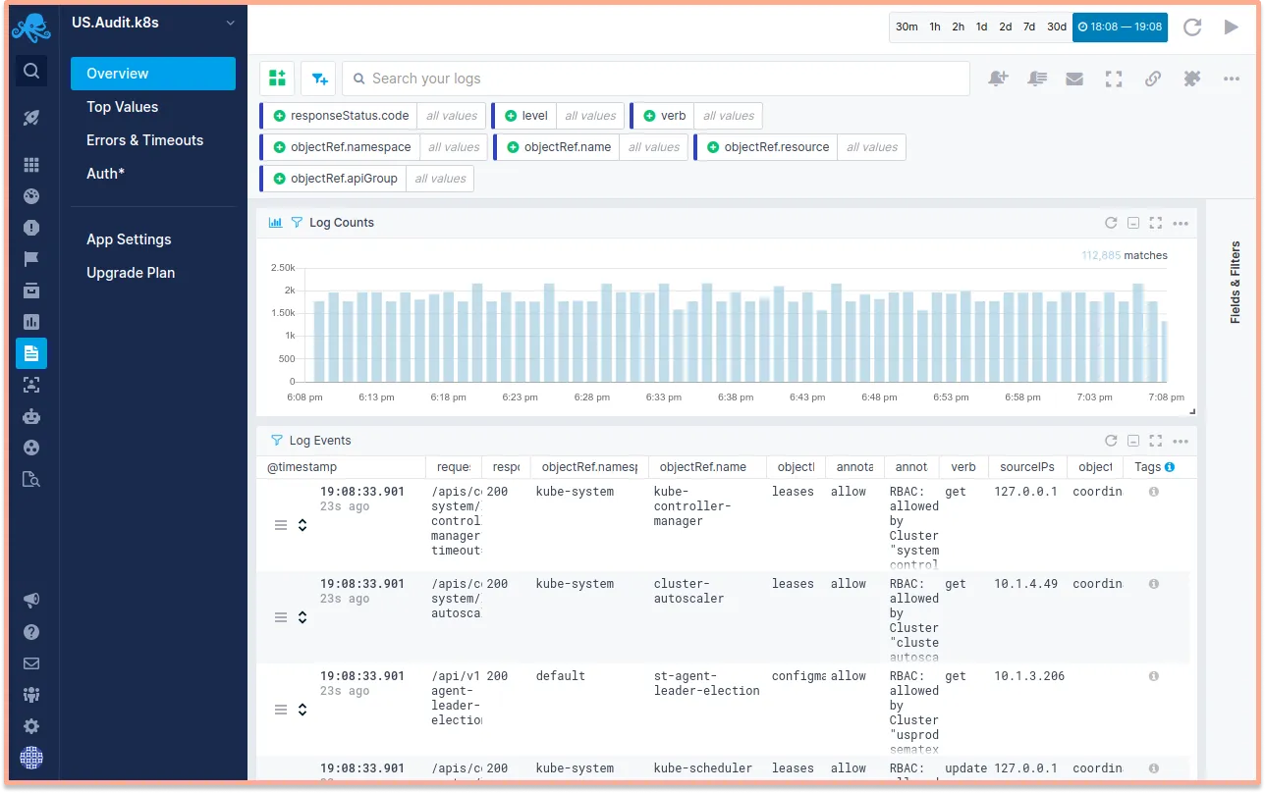Open Log Counts panel more menu

(1181, 223)
